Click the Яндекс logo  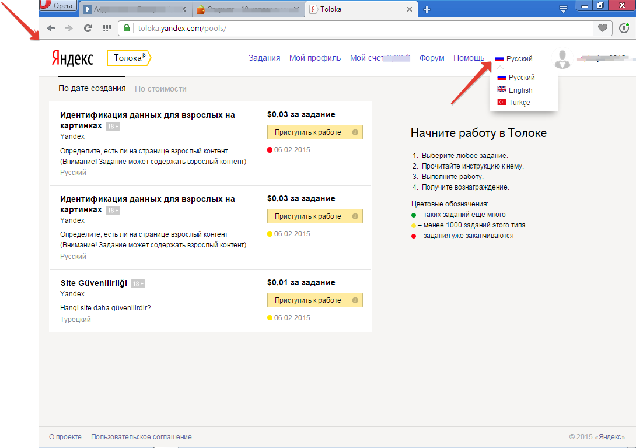pos(72,58)
